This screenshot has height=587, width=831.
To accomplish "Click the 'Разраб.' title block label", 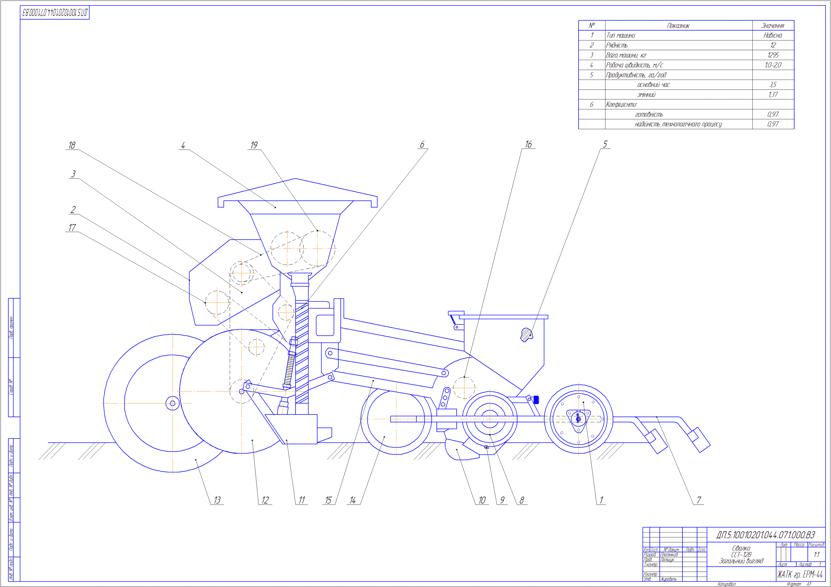I will 650,555.
